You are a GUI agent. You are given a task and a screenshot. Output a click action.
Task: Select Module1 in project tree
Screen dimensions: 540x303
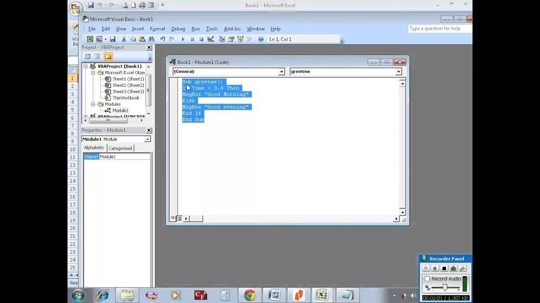point(120,110)
